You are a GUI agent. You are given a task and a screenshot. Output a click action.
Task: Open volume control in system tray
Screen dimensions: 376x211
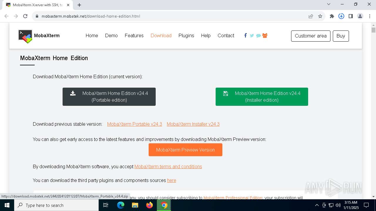[x=338, y=205]
